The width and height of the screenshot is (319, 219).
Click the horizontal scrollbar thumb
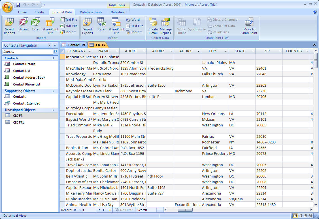(x=185, y=210)
